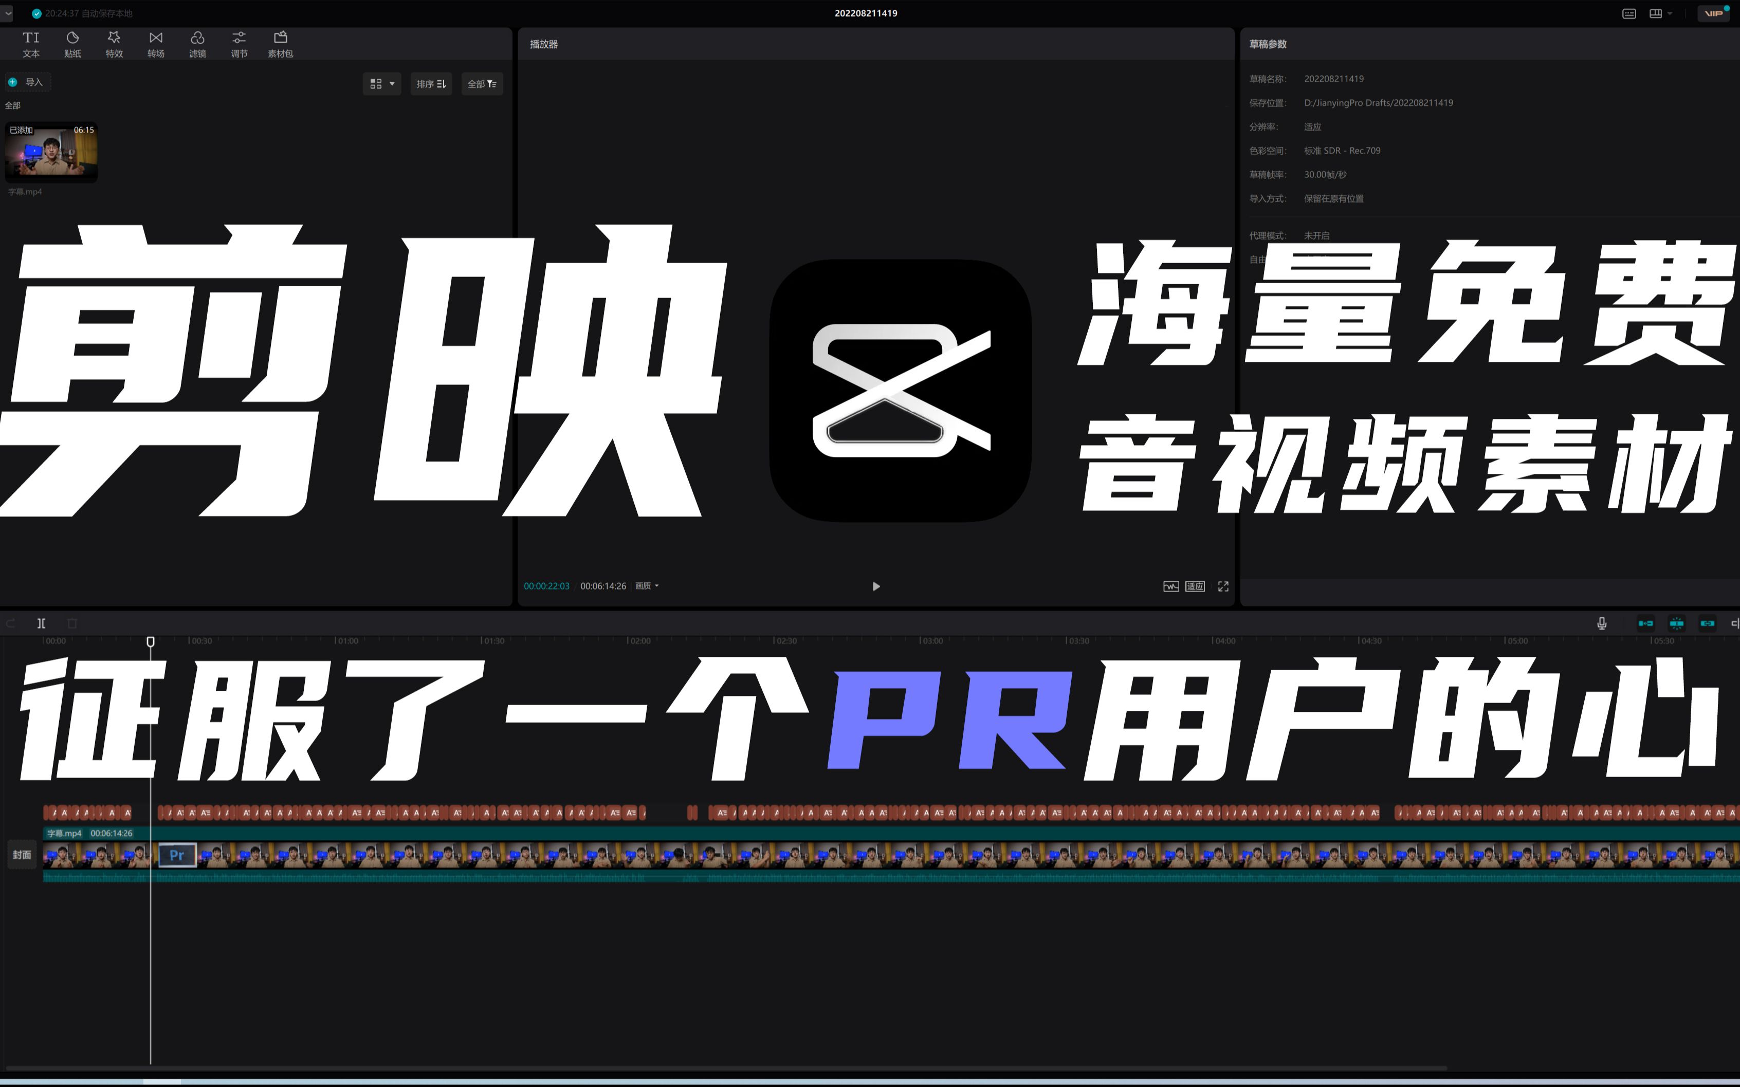Screen dimensions: 1740x1087
Task: Open the 调节 adjustment panel
Action: 239,44
